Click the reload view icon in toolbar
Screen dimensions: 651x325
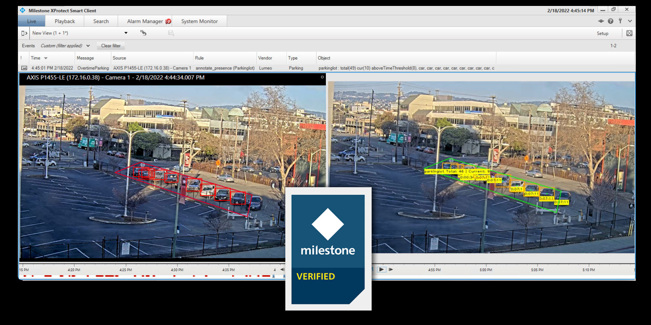pyautogui.click(x=143, y=33)
